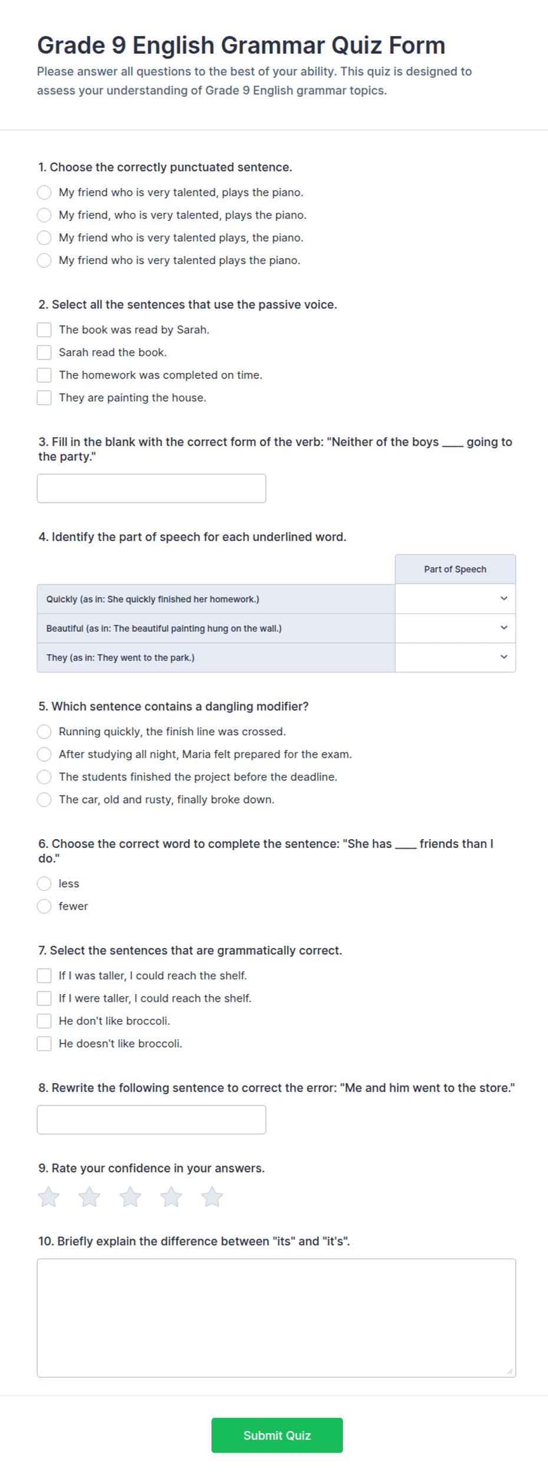
Task: Give five-star confidence rating
Action: [x=212, y=1197]
